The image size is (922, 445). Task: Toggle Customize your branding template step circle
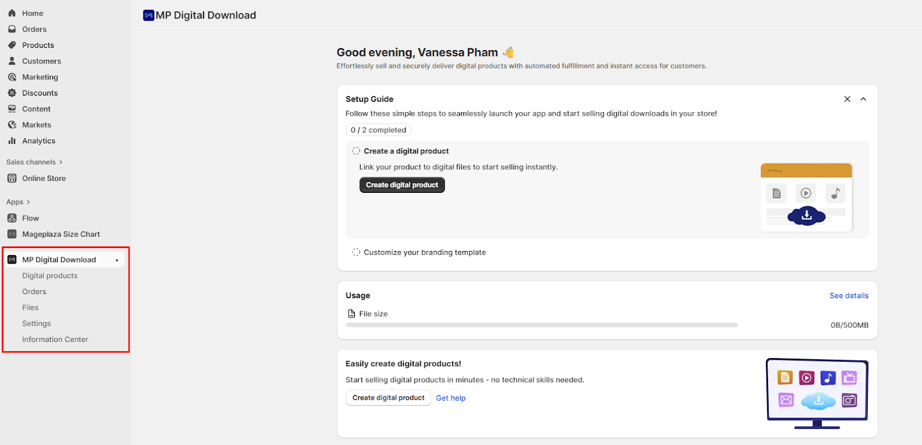click(x=356, y=252)
